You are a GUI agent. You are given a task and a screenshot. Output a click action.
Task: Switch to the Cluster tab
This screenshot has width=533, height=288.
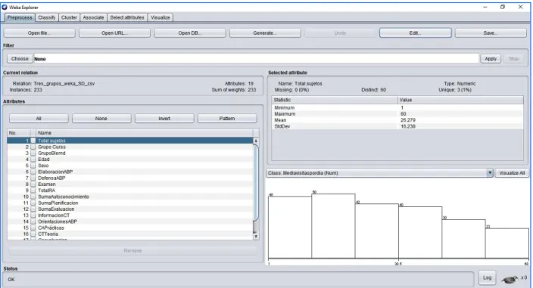point(69,17)
